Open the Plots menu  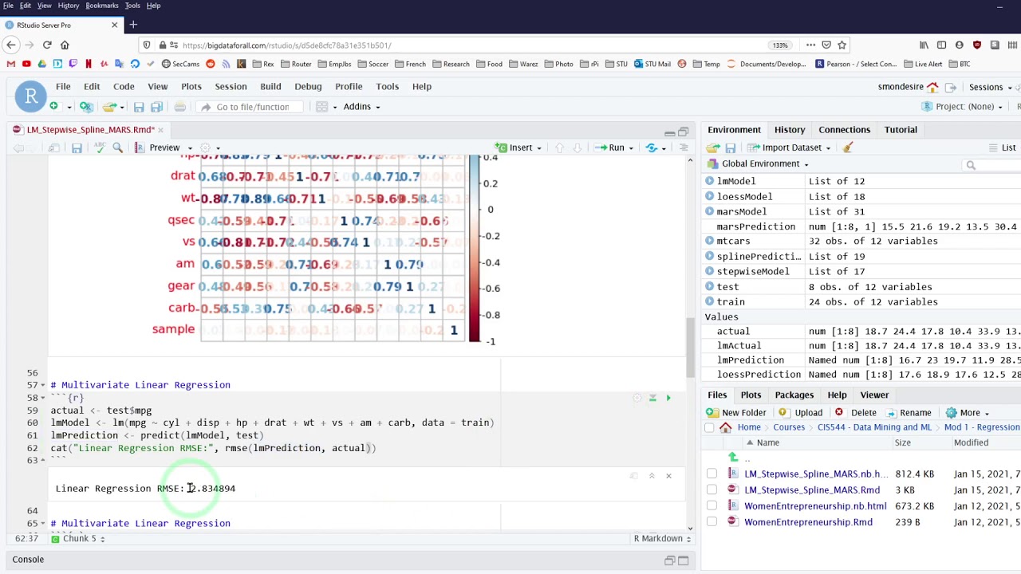pyautogui.click(x=191, y=86)
